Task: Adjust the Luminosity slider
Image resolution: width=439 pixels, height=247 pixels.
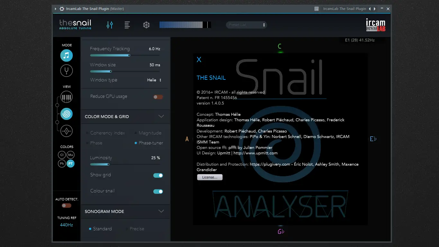Action: point(126,164)
